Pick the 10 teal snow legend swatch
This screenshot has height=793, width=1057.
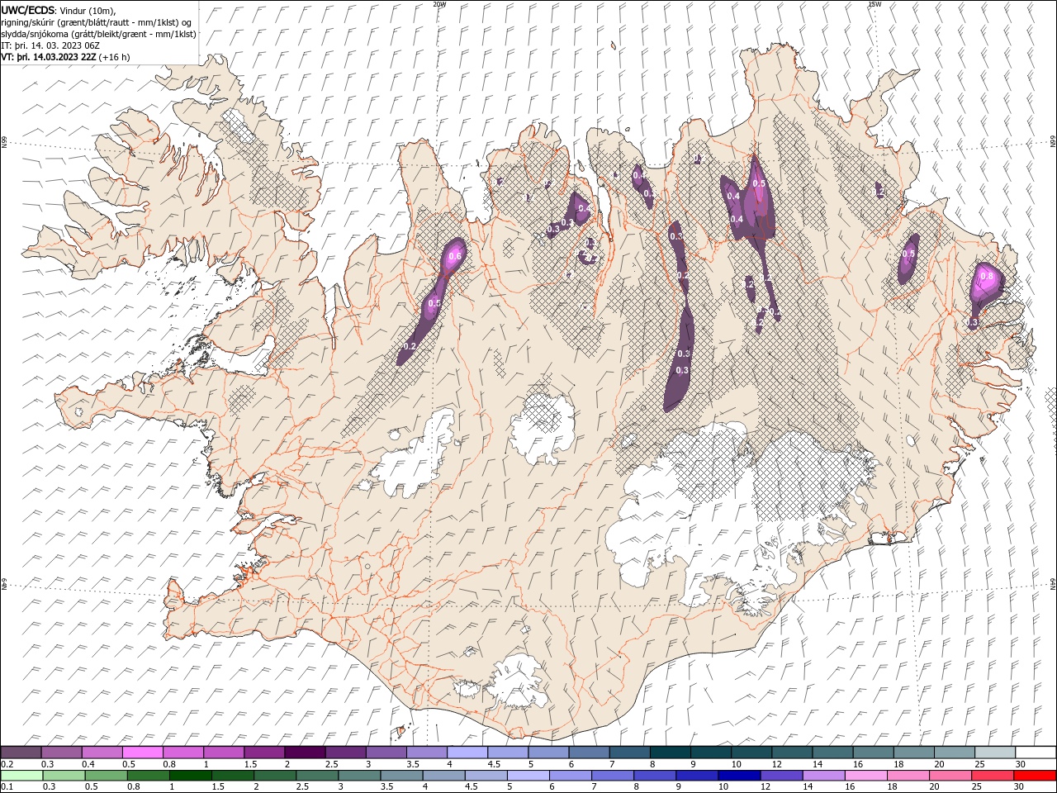click(751, 753)
